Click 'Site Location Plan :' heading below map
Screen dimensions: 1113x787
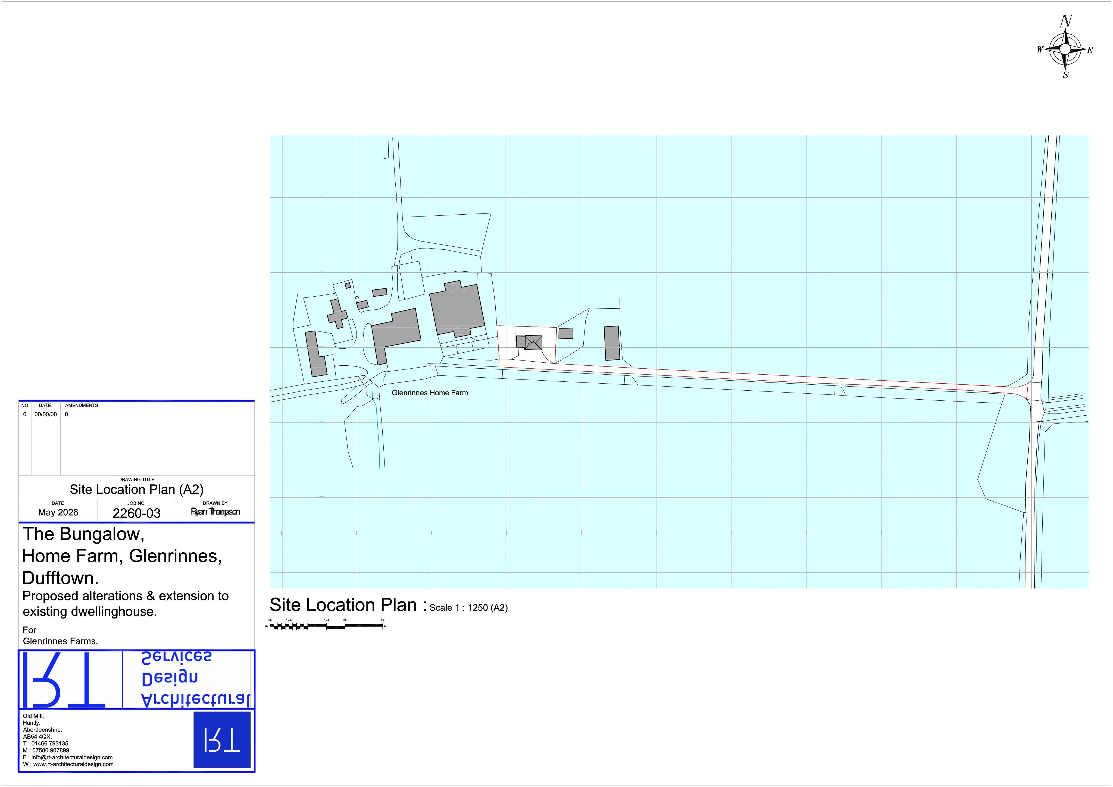pyautogui.click(x=348, y=605)
